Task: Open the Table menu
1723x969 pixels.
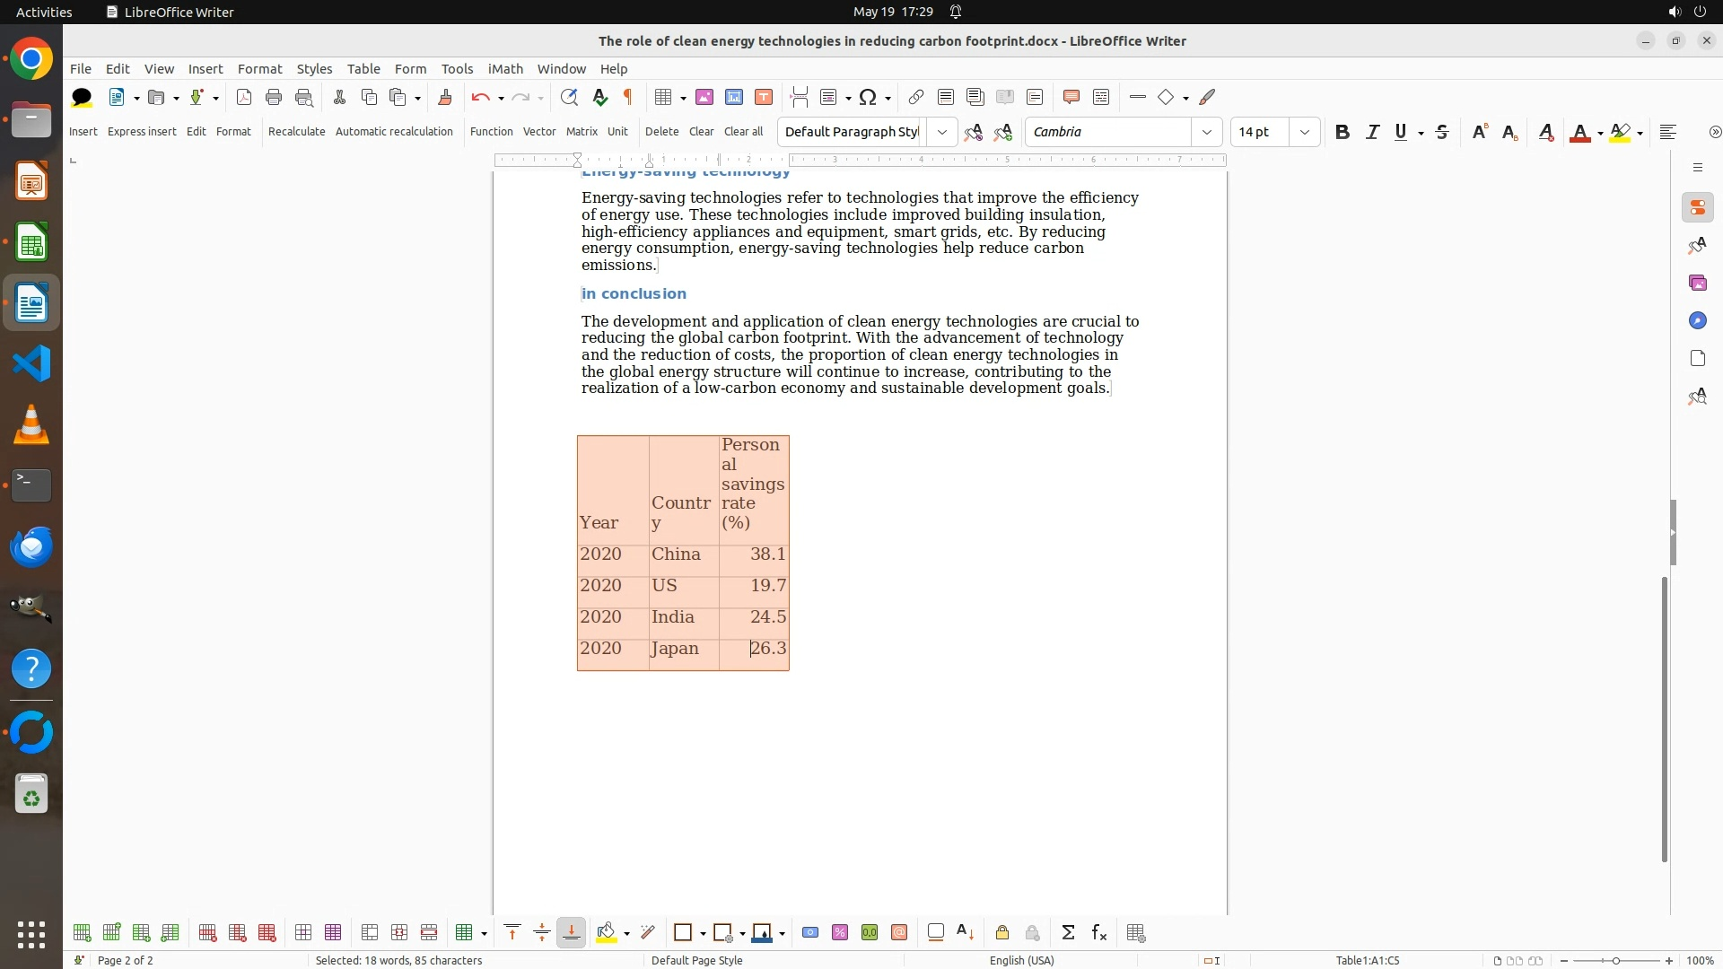Action: (363, 69)
